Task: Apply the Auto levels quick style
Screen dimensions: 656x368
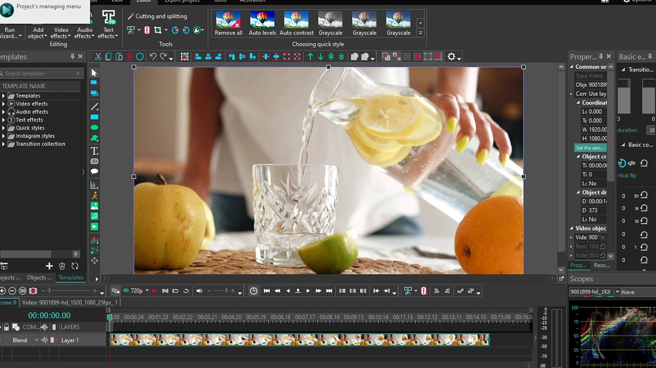Action: pyautogui.click(x=262, y=23)
